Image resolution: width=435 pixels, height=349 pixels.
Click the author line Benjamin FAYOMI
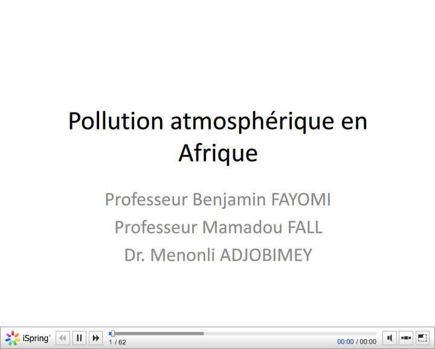(217, 199)
